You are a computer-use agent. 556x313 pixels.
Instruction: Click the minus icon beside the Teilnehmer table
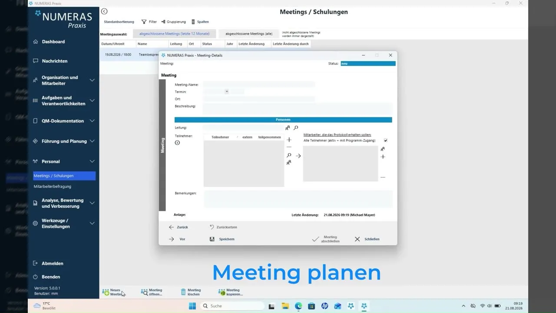[x=289, y=147]
